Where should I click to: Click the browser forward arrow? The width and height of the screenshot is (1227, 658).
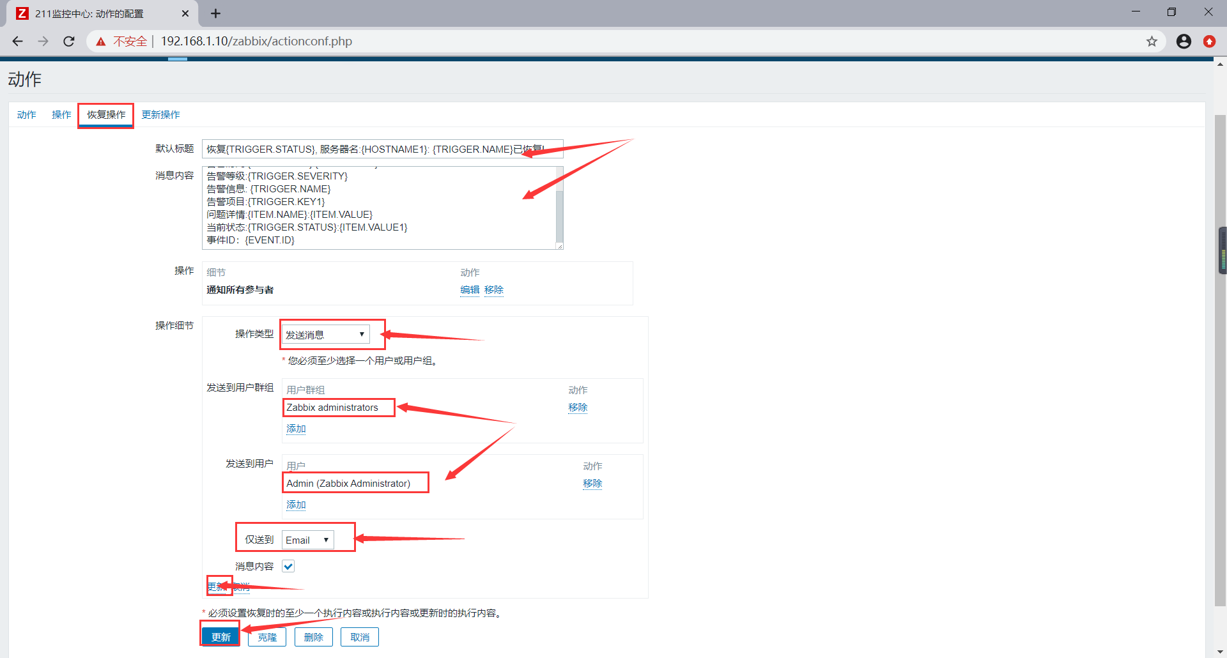pos(43,42)
